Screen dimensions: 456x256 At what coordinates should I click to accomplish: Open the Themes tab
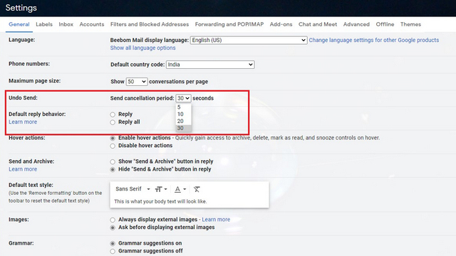point(410,24)
